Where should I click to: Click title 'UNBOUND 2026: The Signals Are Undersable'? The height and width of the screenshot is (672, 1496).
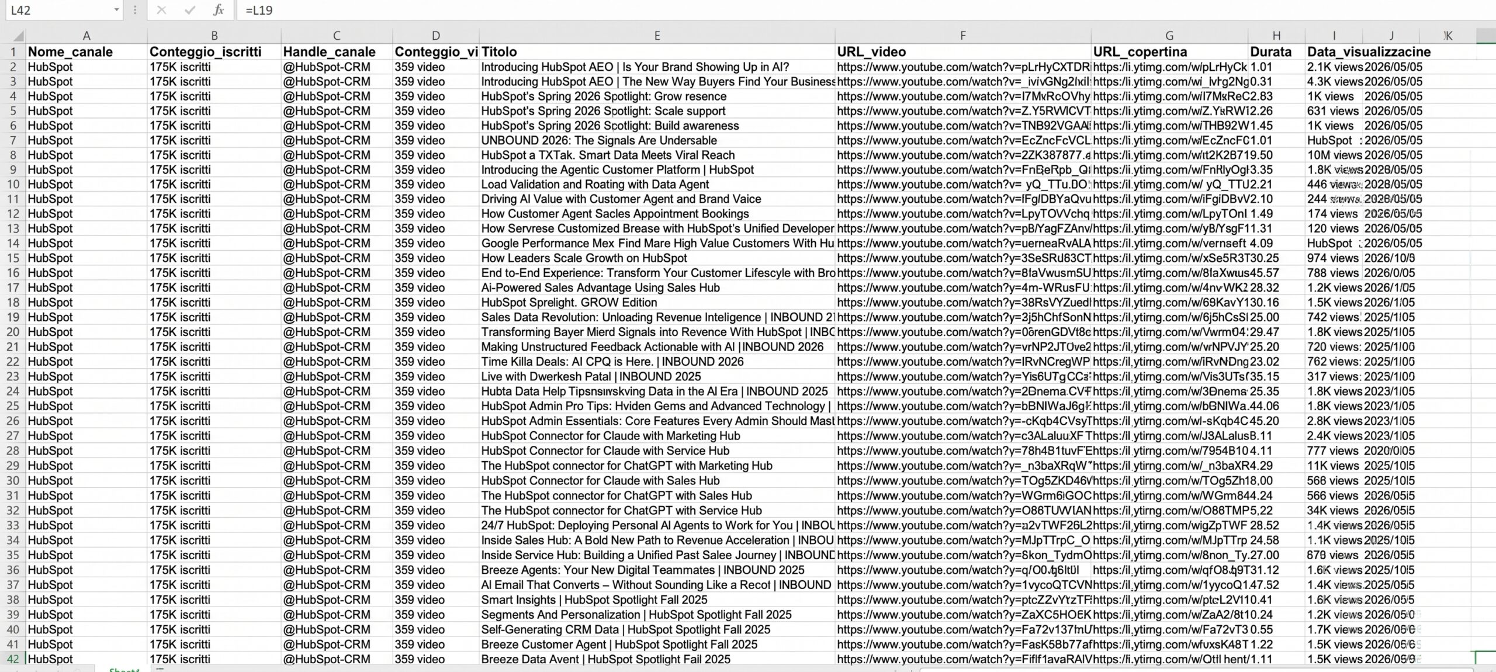pos(598,140)
